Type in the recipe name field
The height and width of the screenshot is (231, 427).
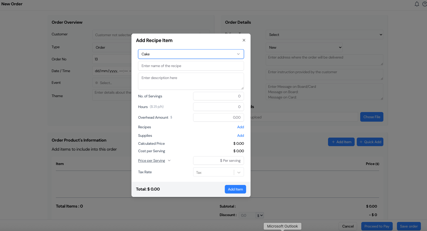coord(191,66)
